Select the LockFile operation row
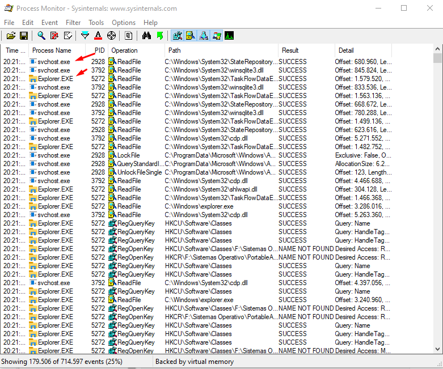Screen dimensions: 443x369 click(196, 155)
